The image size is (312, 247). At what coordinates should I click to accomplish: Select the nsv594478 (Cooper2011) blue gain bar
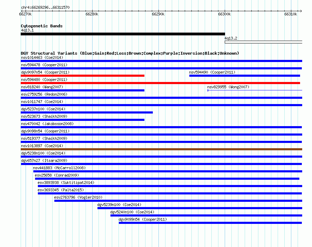[161, 68]
